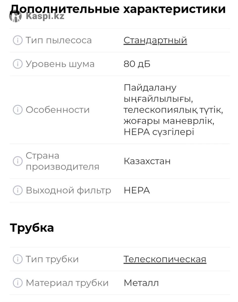Select the Материал трубки label

coord(67,283)
